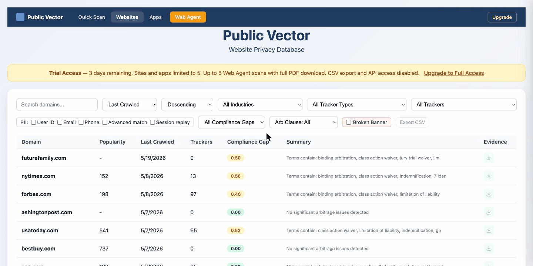Download evidence for forbes.com
Screen dimensions: 533x266
[x=489, y=194]
